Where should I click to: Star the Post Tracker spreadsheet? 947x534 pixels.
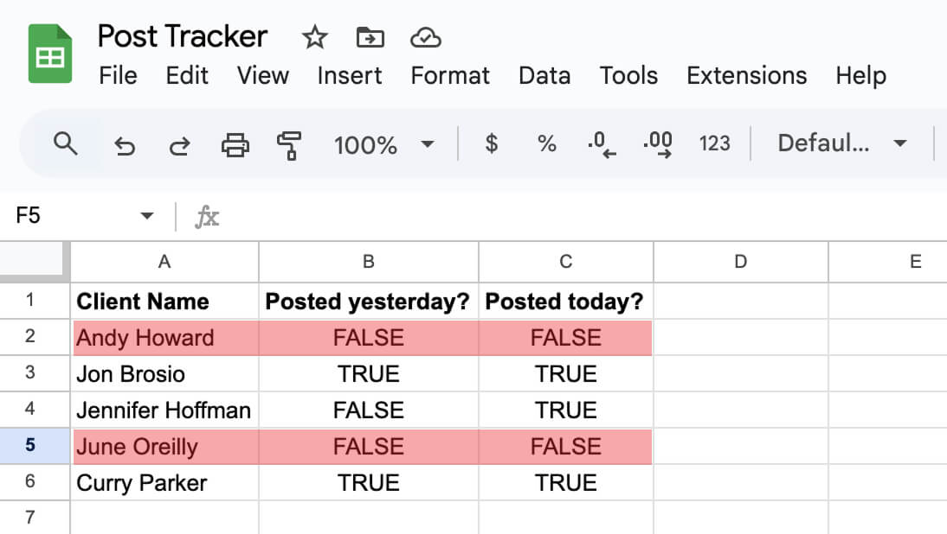(x=314, y=38)
